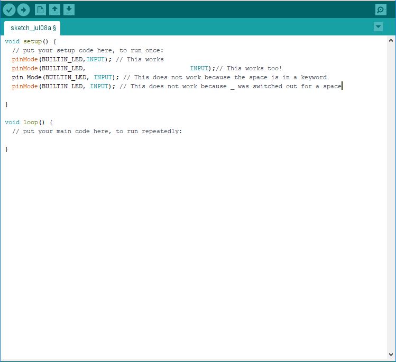The width and height of the screenshot is (396, 362).
Task: Place cursor on the void loop() line
Action: tap(29, 122)
